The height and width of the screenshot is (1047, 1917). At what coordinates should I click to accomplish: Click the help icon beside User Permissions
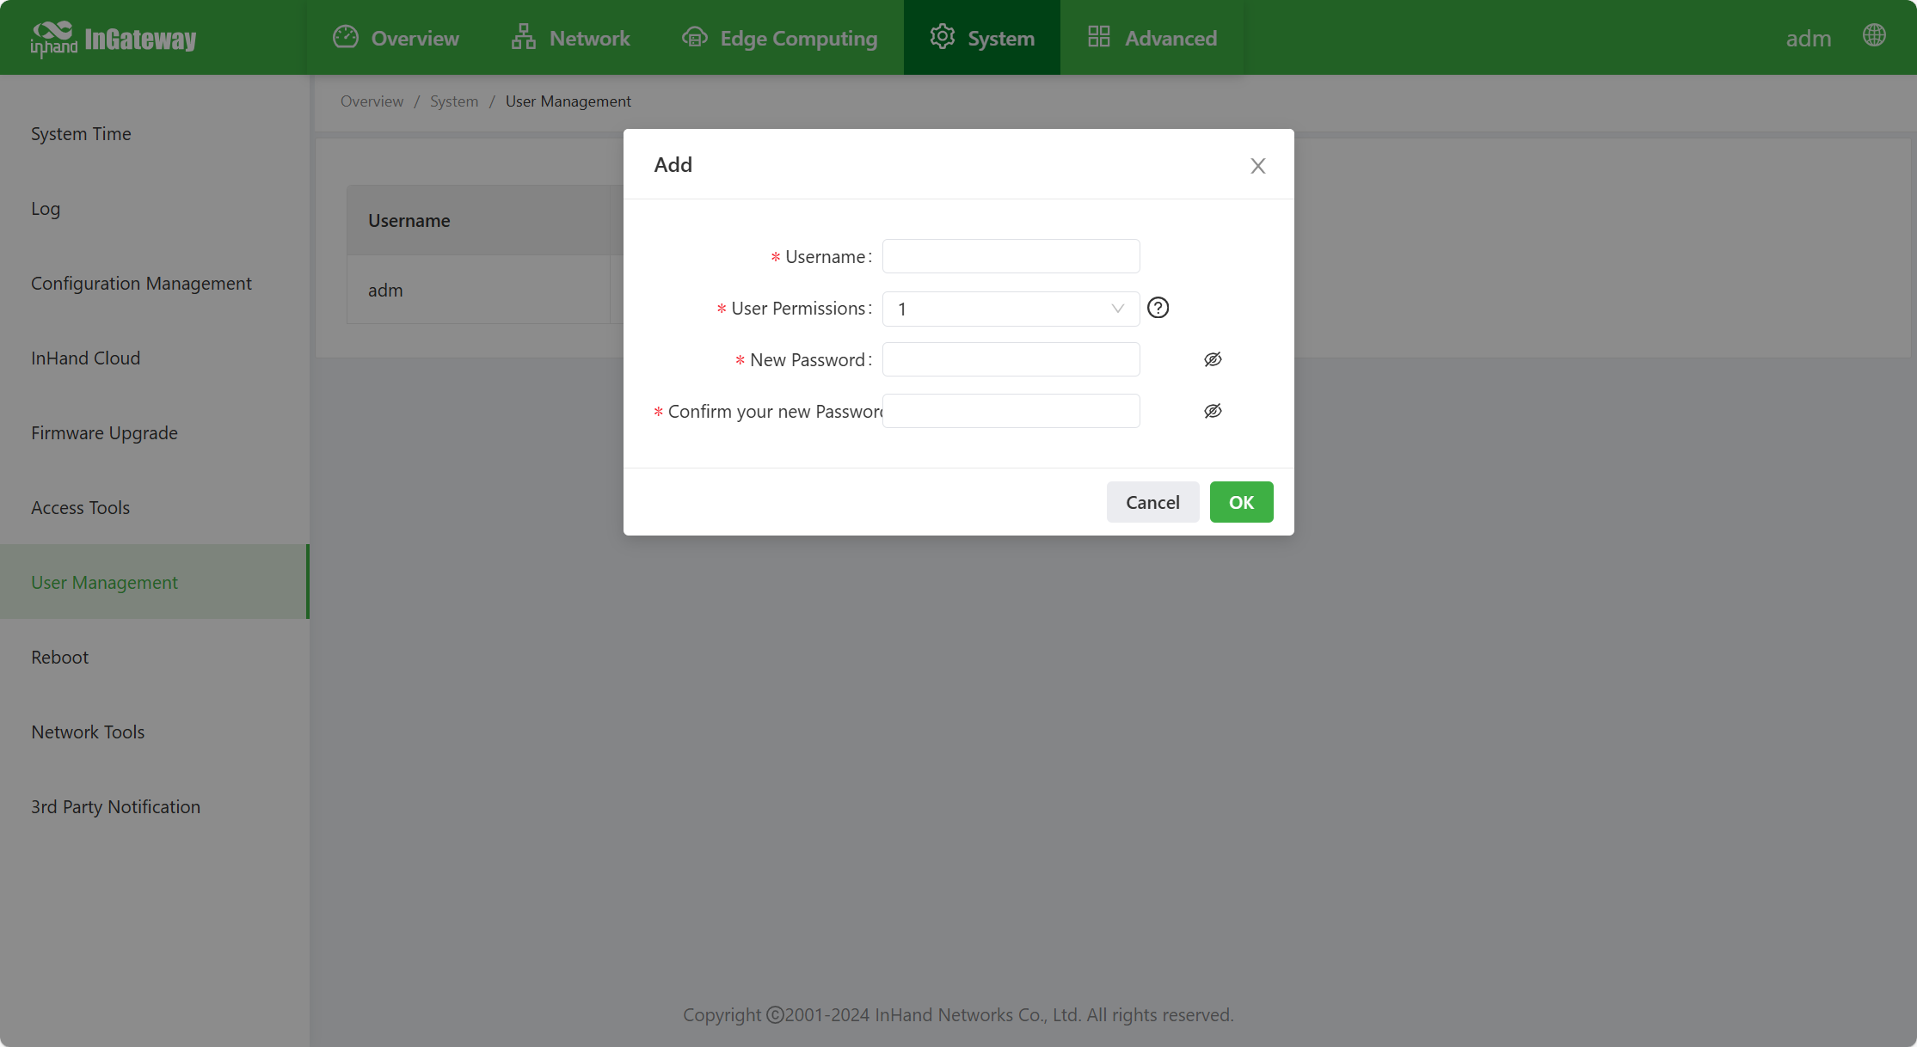coord(1158,308)
